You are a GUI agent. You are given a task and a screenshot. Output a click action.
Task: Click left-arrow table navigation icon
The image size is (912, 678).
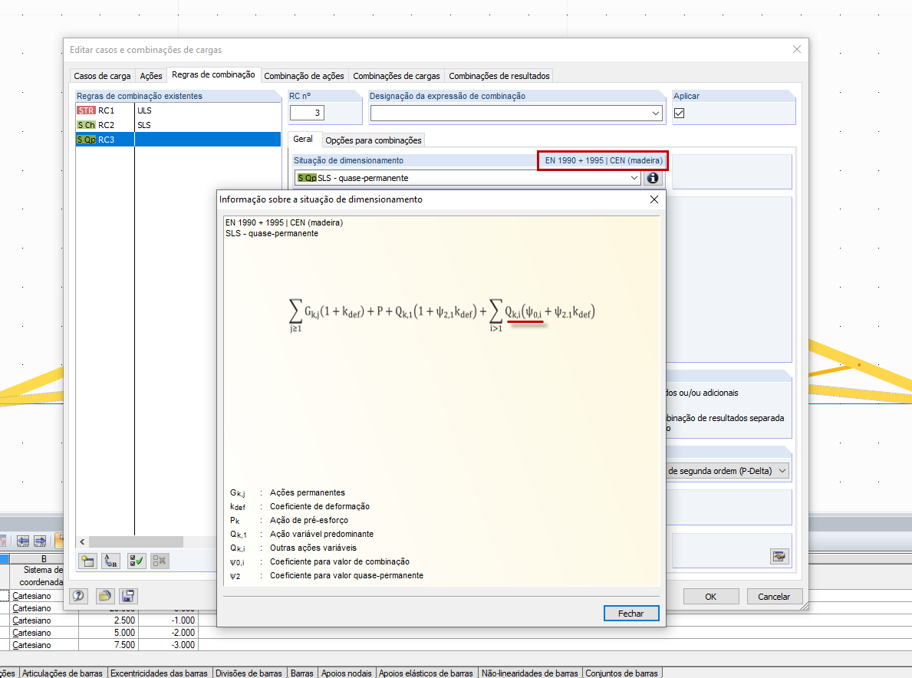[x=23, y=541]
